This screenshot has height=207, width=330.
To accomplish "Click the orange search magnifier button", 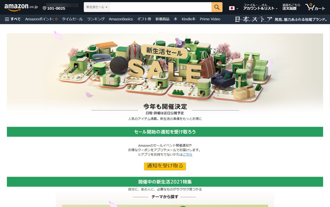I will (x=217, y=7).
